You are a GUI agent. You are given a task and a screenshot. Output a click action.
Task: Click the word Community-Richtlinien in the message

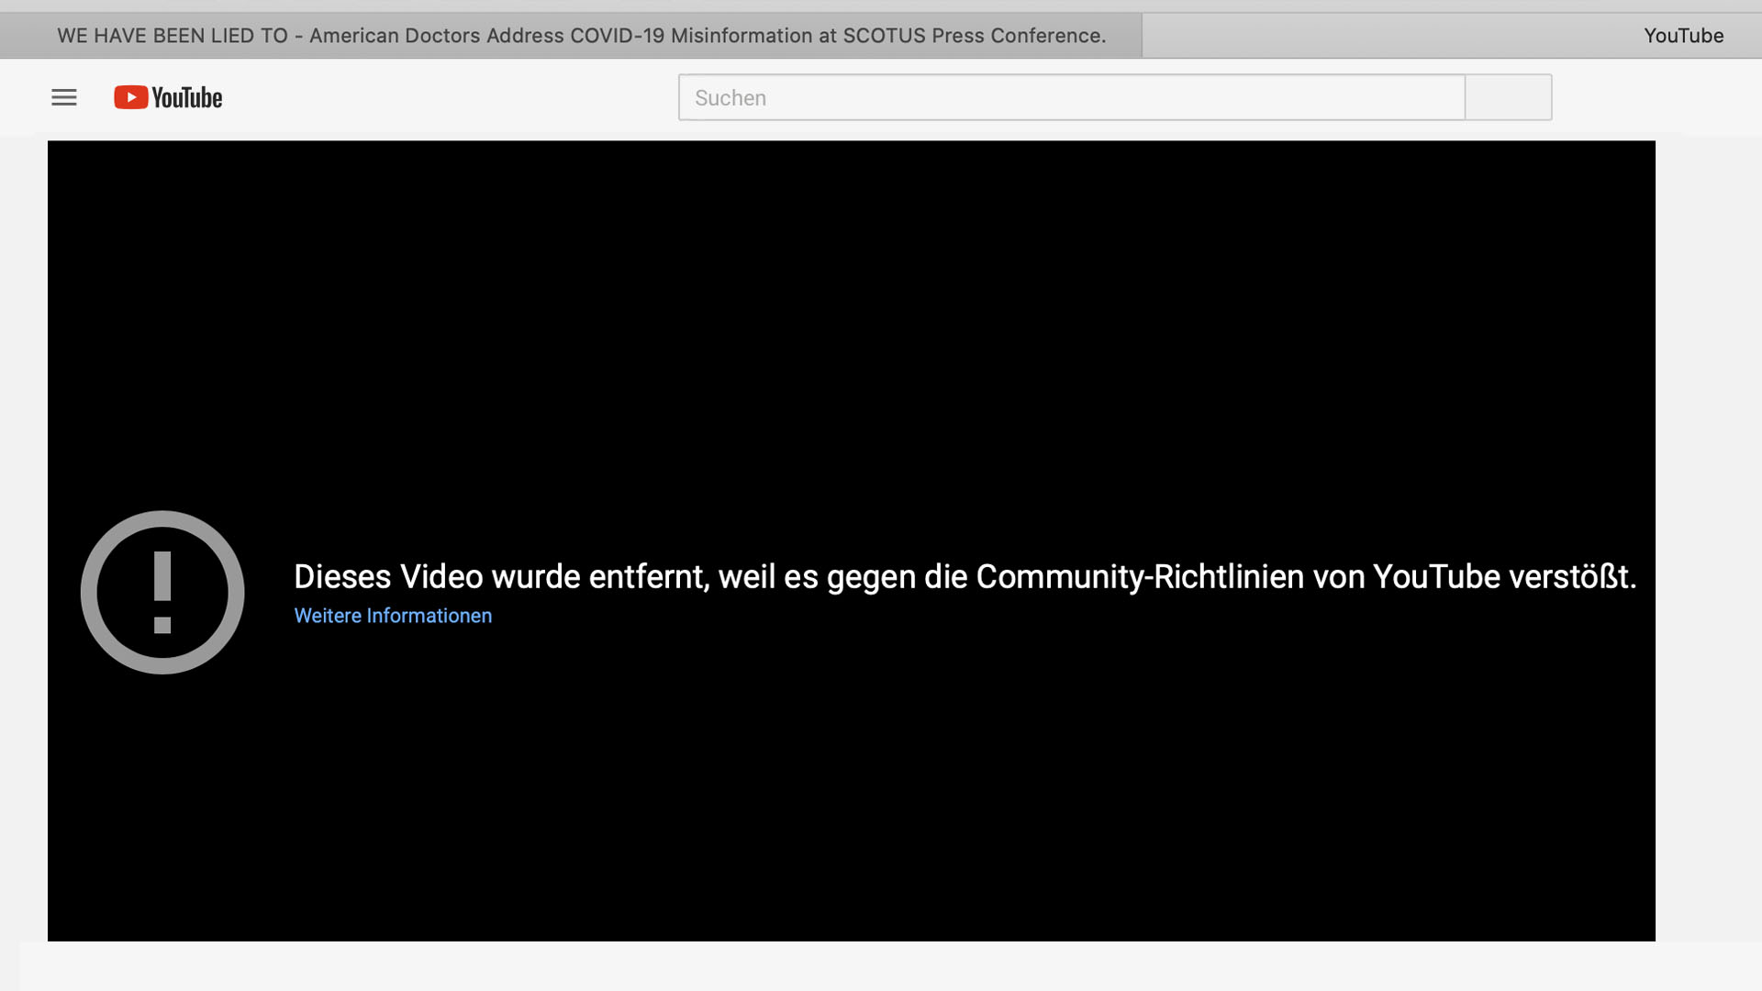point(1139,577)
